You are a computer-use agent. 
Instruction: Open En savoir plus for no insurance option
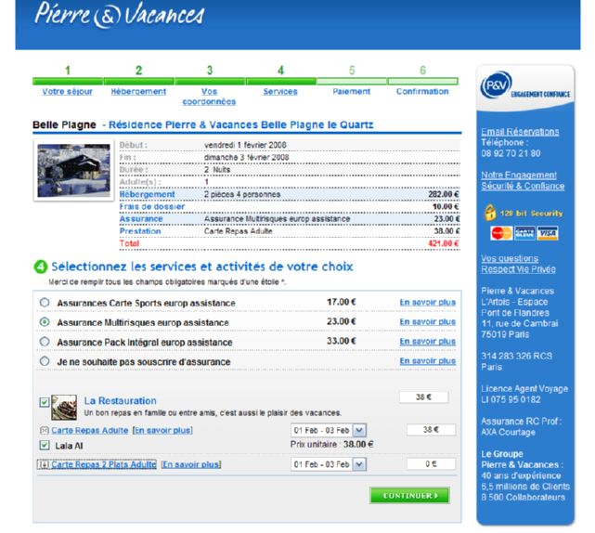coord(428,360)
